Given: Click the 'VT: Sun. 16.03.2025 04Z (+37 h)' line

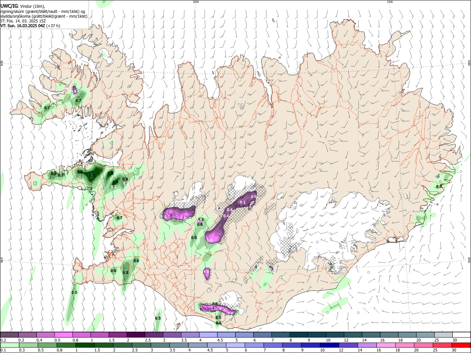Looking at the screenshot, I should pos(30,26).
